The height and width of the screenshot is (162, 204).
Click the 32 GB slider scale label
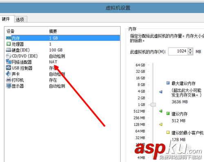tap(140, 71)
